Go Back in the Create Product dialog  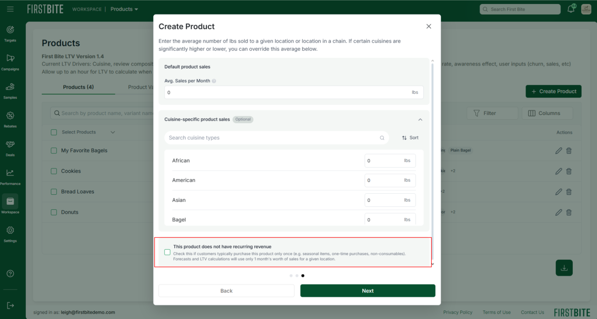click(x=226, y=291)
